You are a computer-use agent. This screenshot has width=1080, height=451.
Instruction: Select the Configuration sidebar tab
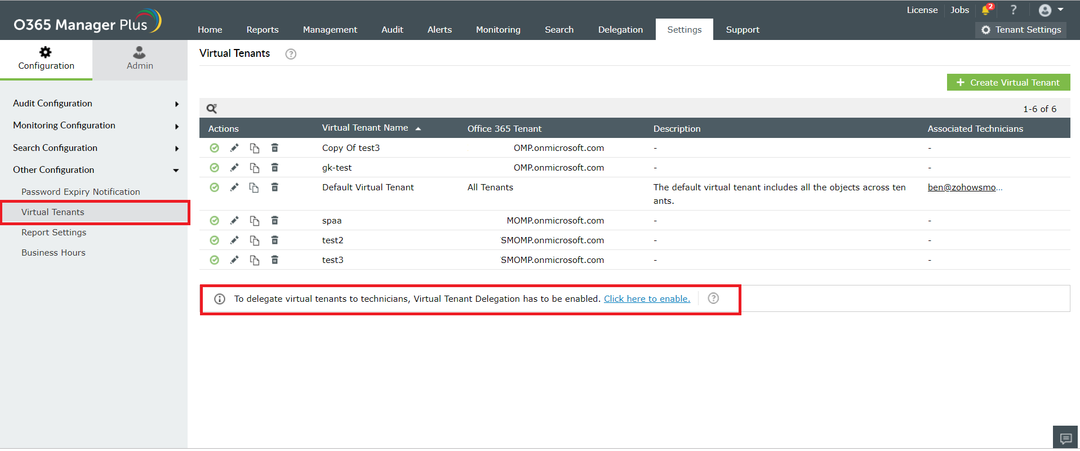[x=46, y=60]
